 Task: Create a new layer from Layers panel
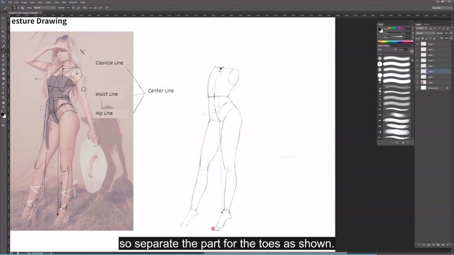coord(443,244)
